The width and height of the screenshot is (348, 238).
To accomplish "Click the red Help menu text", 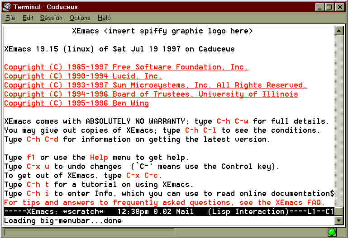I will point(99,158).
